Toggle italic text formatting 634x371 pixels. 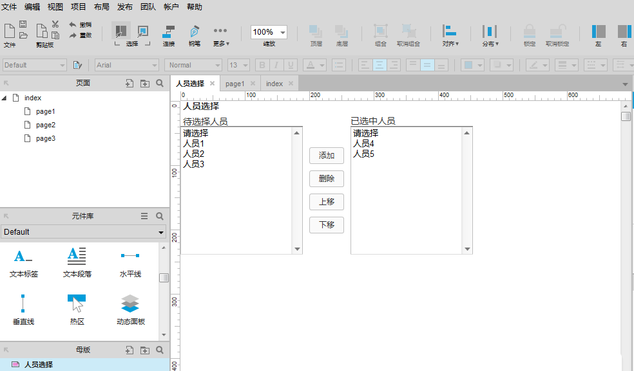(277, 65)
